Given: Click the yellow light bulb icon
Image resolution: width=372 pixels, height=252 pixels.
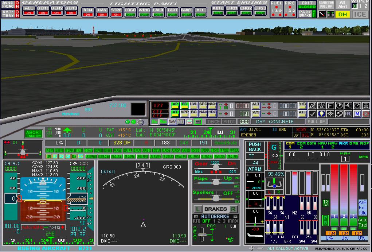Looking at the screenshot, I should (x=321, y=114).
